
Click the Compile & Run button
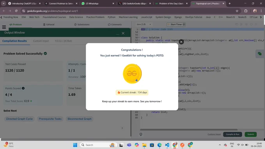233,134
